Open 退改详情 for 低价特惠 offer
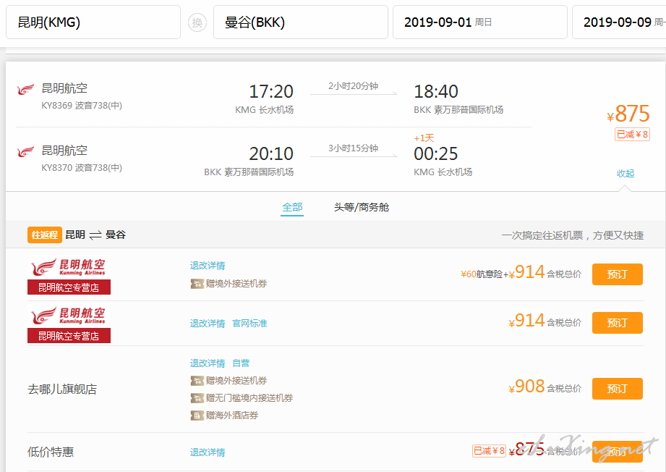Image resolution: width=666 pixels, height=472 pixels. click(x=208, y=452)
